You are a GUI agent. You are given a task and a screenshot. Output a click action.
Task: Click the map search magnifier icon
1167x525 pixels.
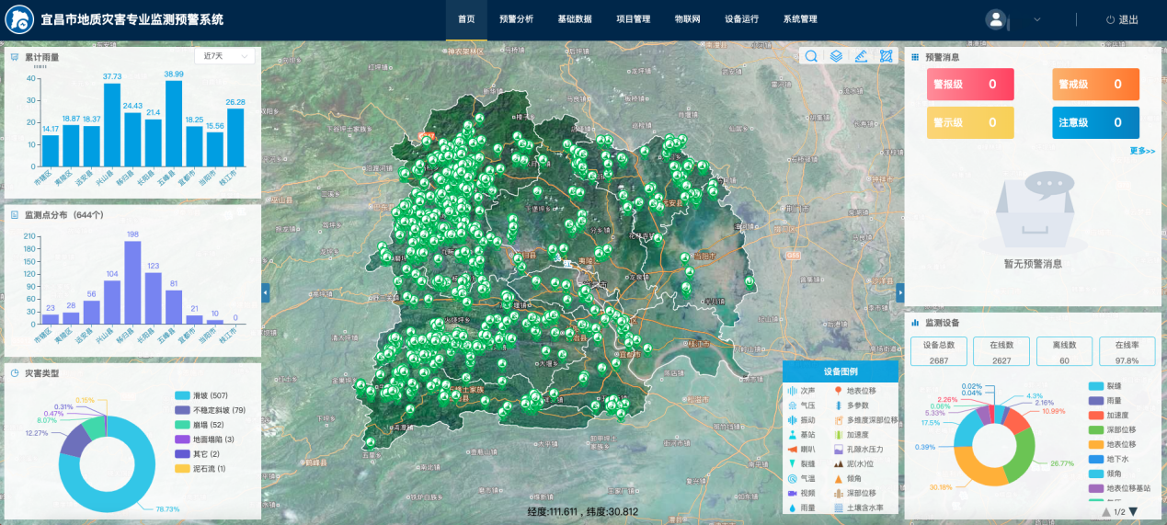pos(812,56)
